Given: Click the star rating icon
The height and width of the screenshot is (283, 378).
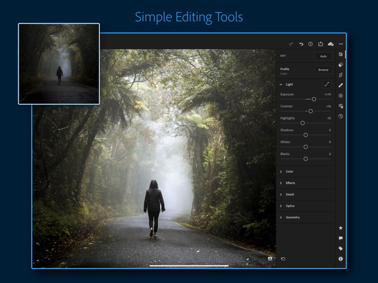Looking at the screenshot, I should pos(341,228).
